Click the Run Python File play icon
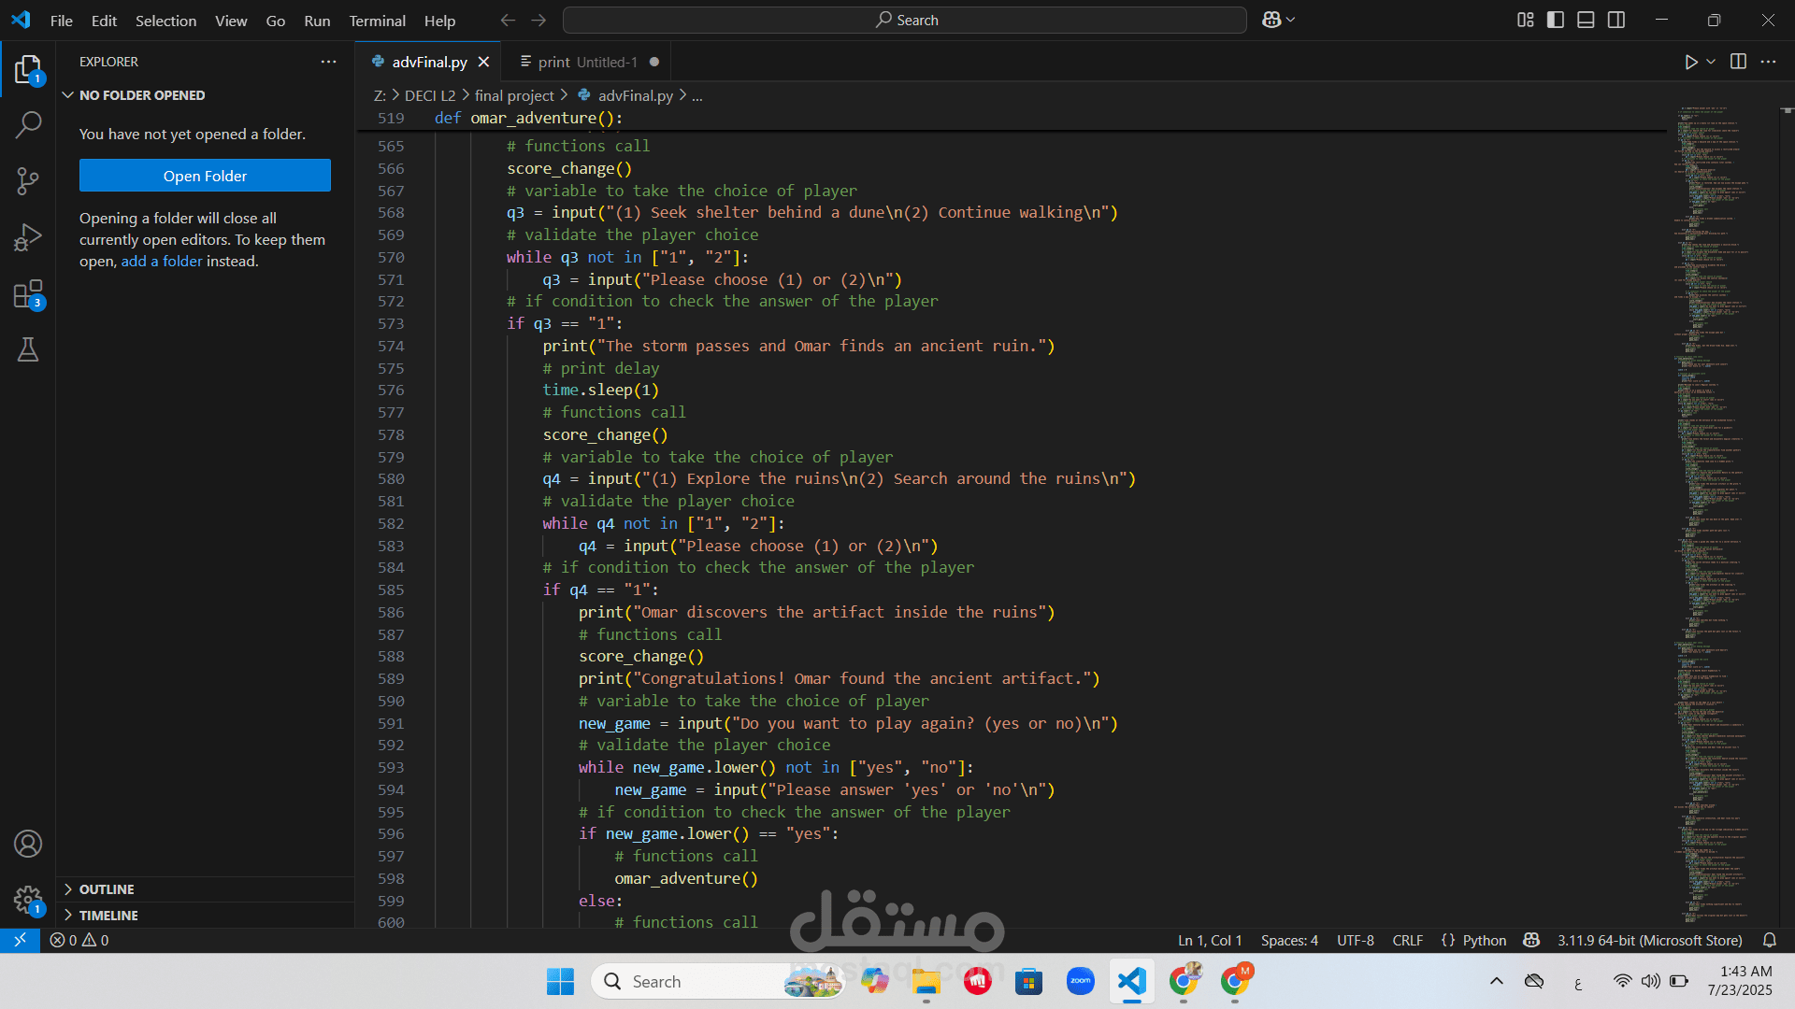 (1690, 62)
